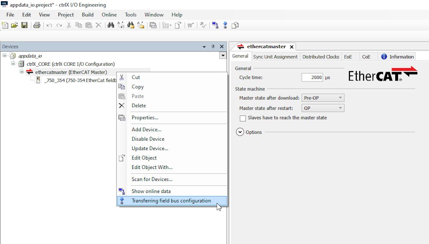The width and height of the screenshot is (429, 244).
Task: Click the New Project toolbar icon
Action: [x=5, y=25]
